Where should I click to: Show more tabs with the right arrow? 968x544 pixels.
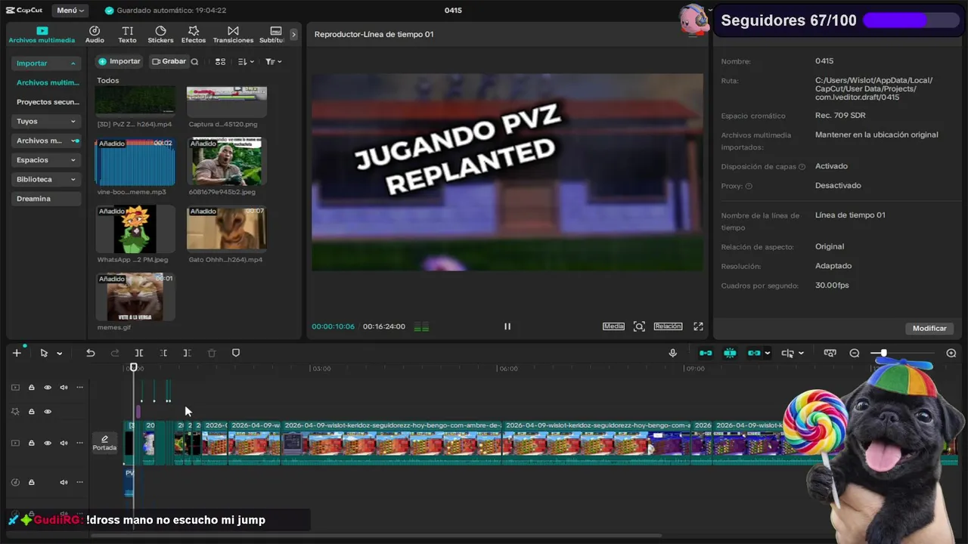[293, 35]
